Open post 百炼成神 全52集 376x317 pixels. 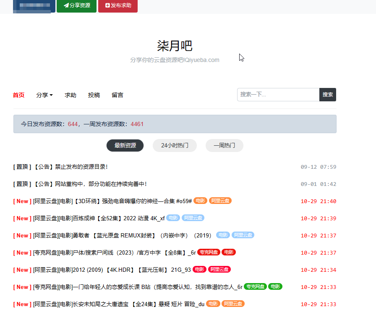pyautogui.click(x=99, y=219)
